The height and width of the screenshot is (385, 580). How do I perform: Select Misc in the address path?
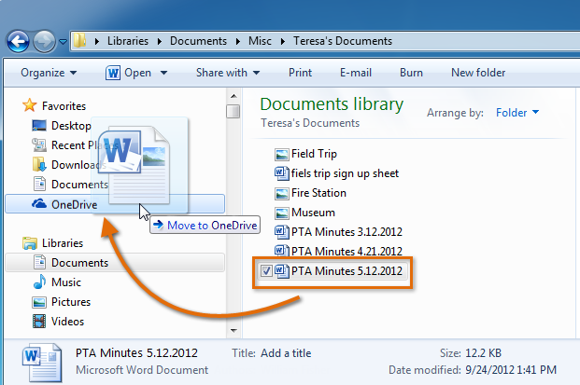click(x=260, y=41)
